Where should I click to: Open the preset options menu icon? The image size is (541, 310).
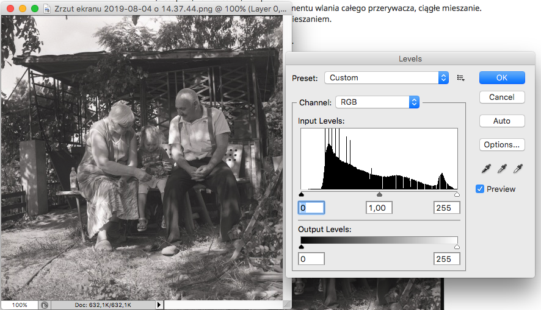tap(461, 78)
